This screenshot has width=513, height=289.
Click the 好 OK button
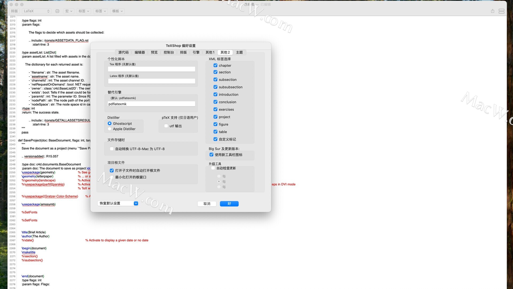coord(229,204)
